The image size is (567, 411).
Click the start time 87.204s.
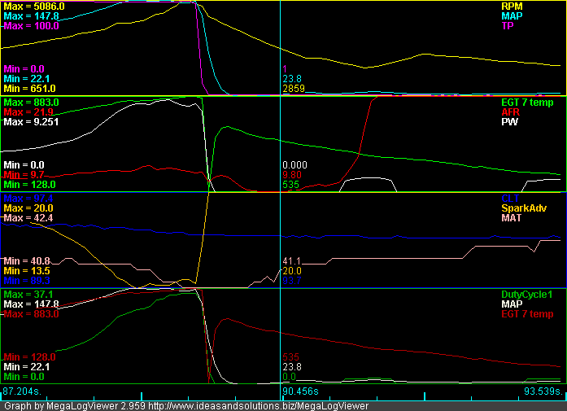[x=22, y=391]
